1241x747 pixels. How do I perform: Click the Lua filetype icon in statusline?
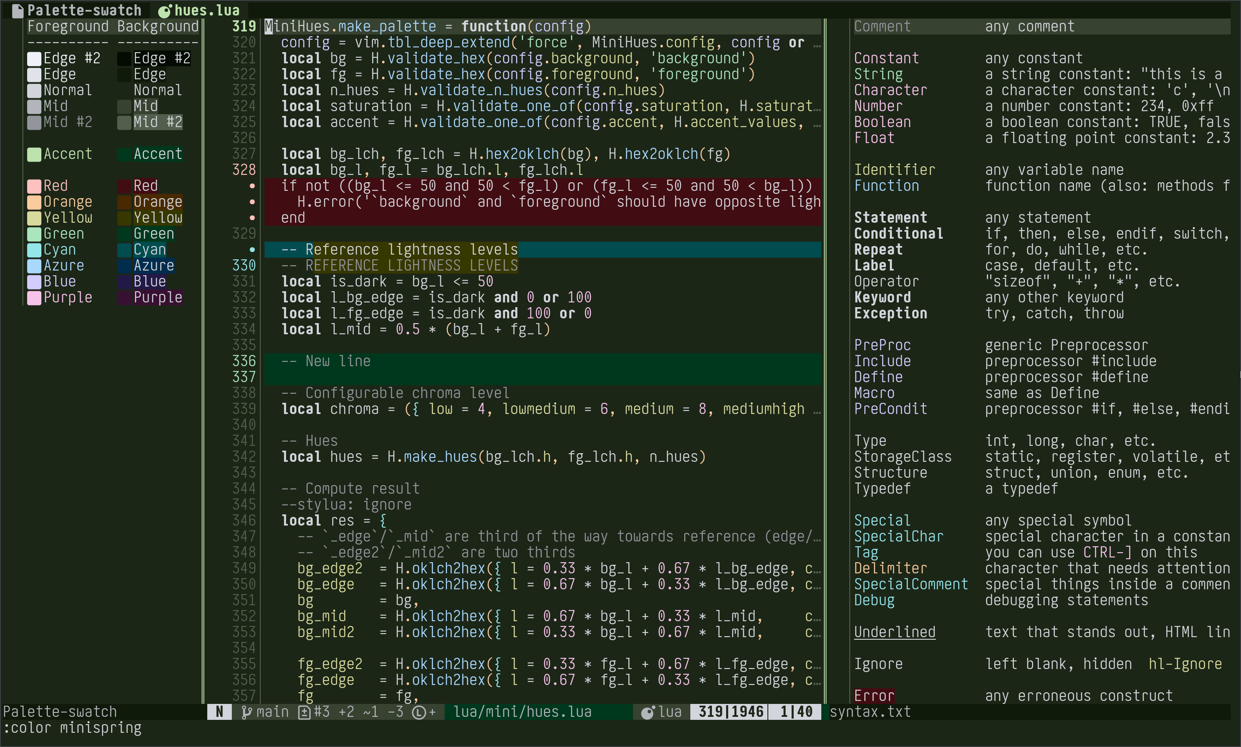tap(648, 712)
